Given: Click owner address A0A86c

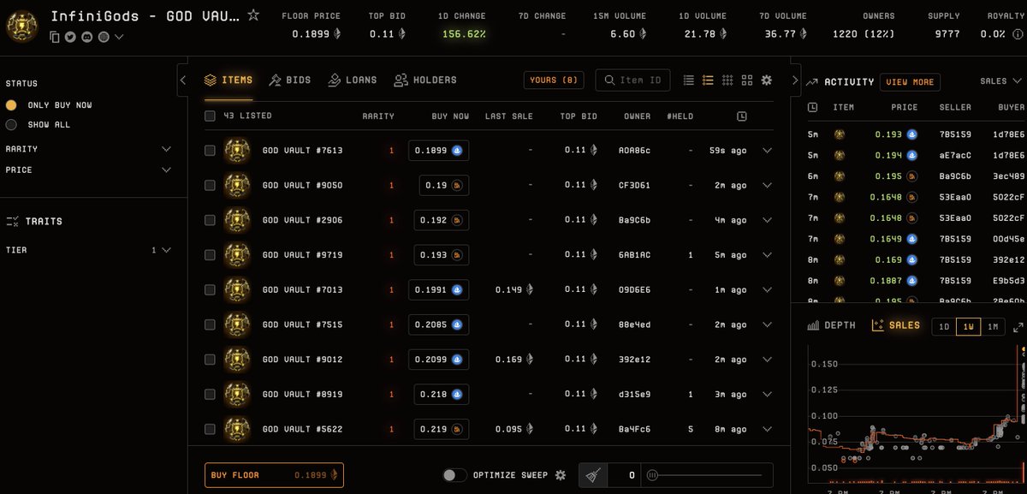Looking at the screenshot, I should click(x=634, y=151).
